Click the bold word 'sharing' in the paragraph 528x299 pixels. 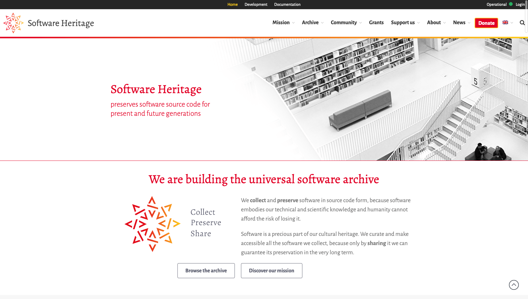tap(377, 243)
